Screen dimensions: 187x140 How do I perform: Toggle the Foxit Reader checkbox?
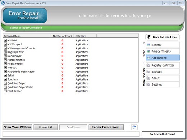[5, 91]
